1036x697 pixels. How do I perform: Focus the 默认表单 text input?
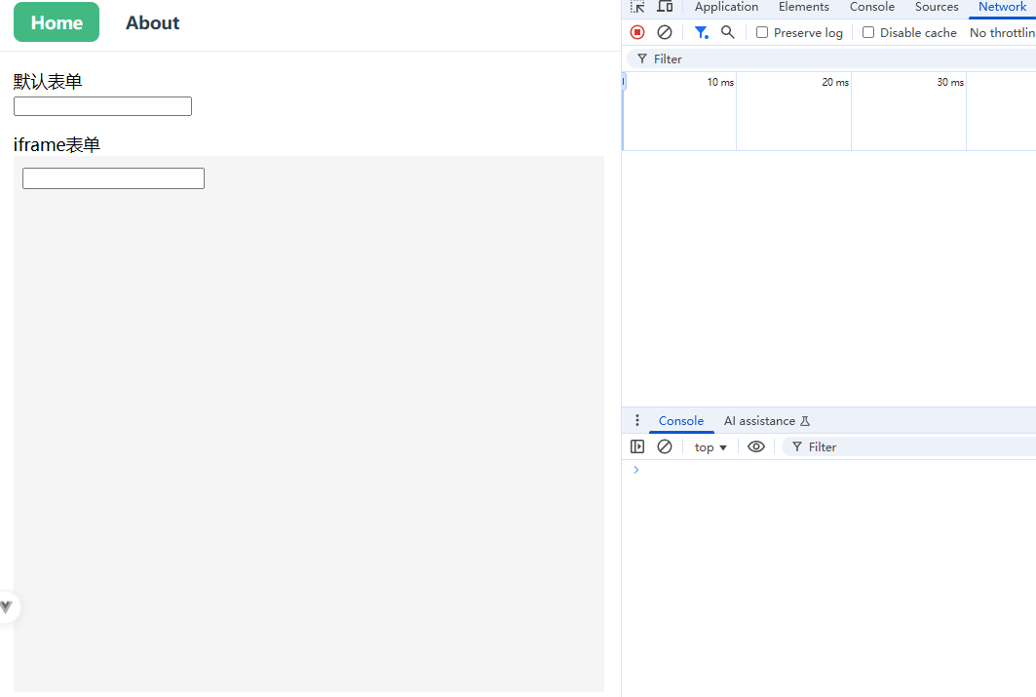pos(102,106)
